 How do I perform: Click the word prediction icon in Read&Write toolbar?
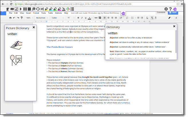pos(8,9)
